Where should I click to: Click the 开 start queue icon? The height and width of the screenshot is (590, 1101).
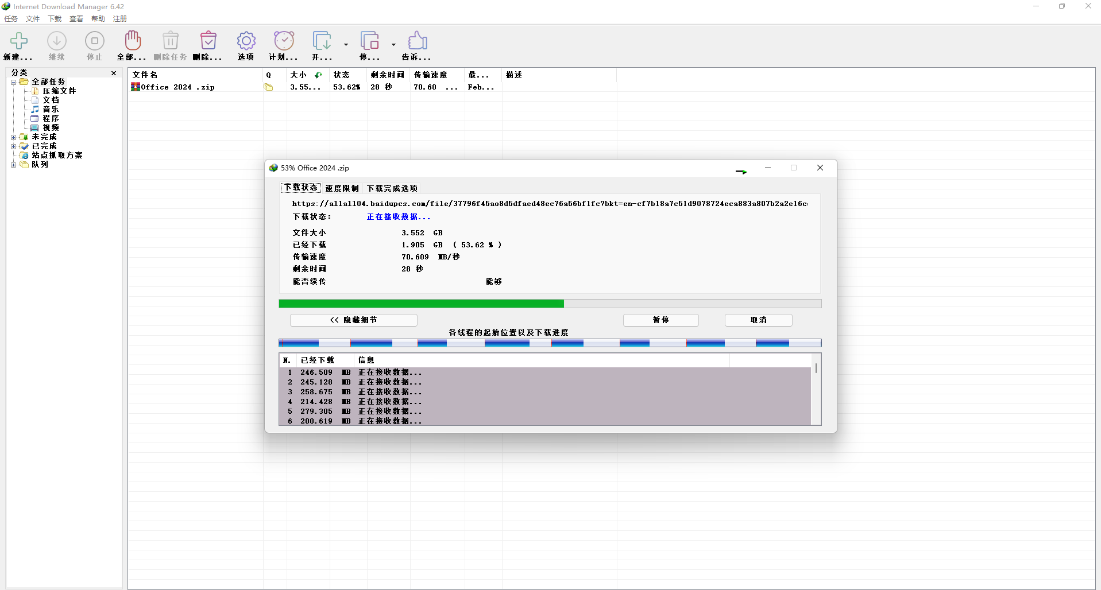[x=322, y=41]
